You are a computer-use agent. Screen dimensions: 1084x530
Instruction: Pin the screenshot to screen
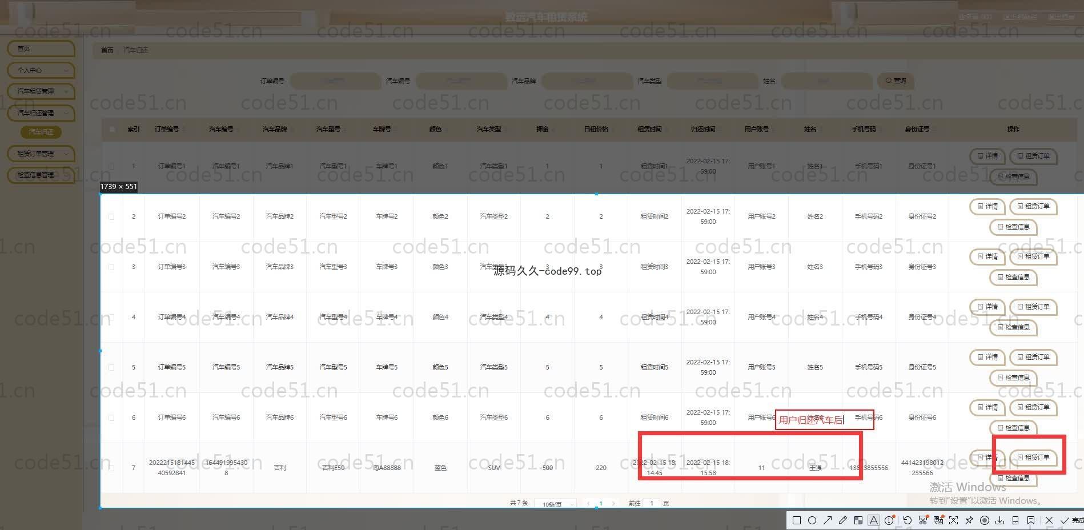[x=969, y=520]
